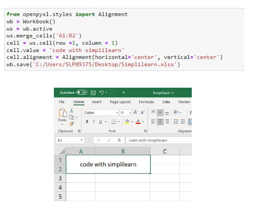This screenshot has height=215, width=253.
Task: Open Font Color palette dropdown
Action: [143, 122]
